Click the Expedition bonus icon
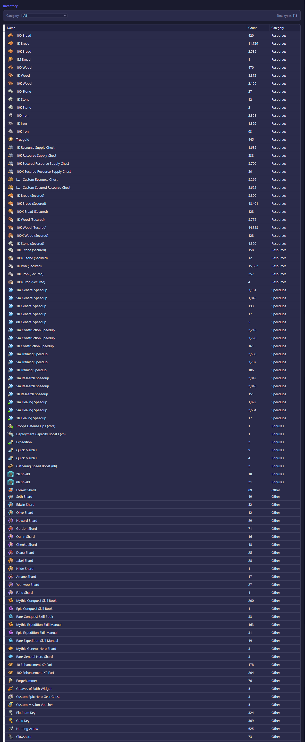The width and height of the screenshot is (305, 742). 11,443
